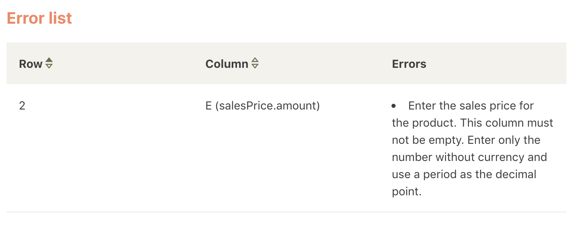Click the ascending arrow beside Column

255,60
